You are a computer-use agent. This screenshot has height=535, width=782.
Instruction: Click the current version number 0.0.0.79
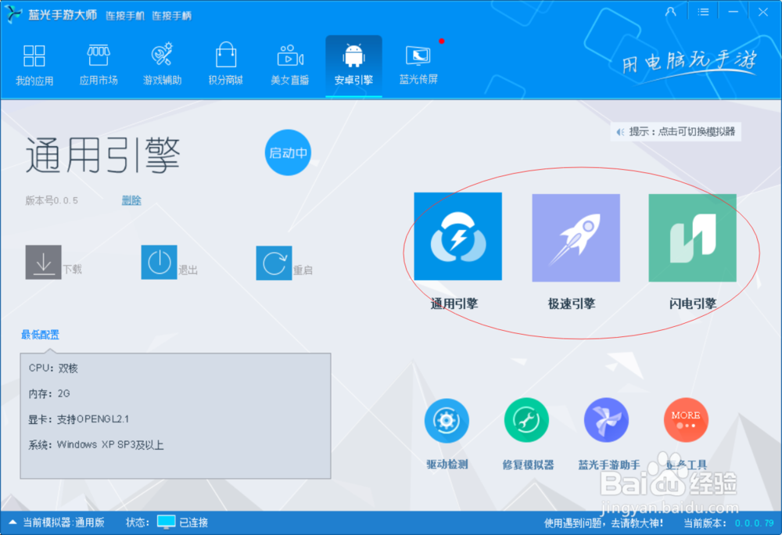click(754, 523)
